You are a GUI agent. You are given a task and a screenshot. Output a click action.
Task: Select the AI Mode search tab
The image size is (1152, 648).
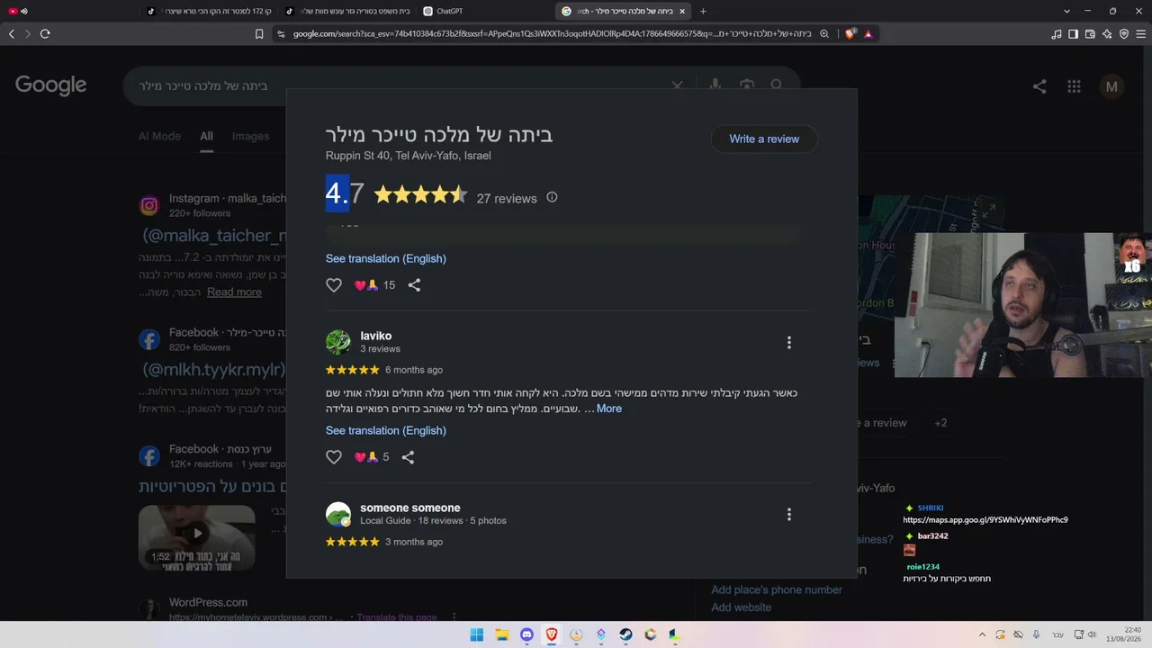(x=159, y=136)
